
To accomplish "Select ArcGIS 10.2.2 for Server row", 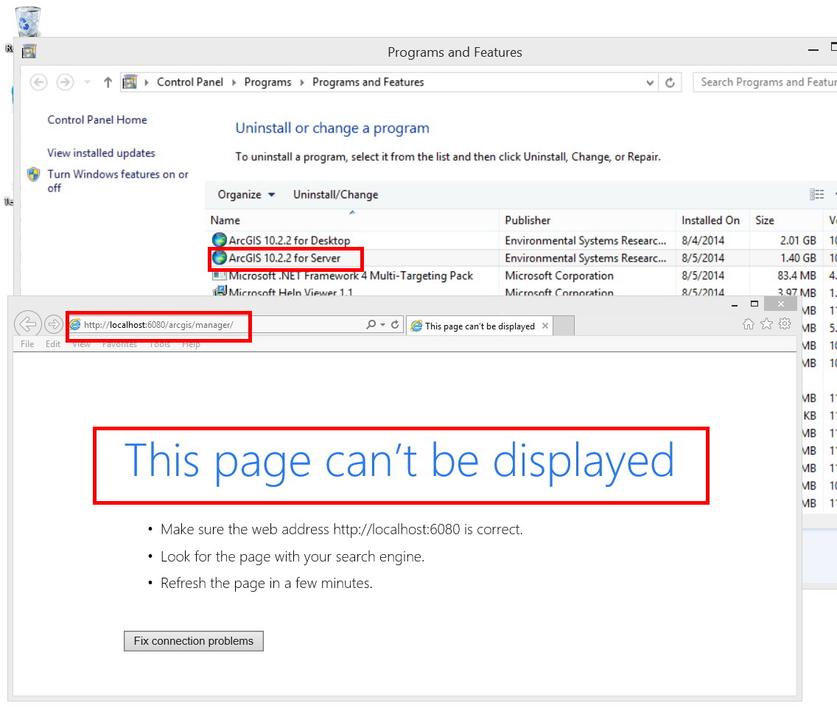I will pyautogui.click(x=521, y=259).
